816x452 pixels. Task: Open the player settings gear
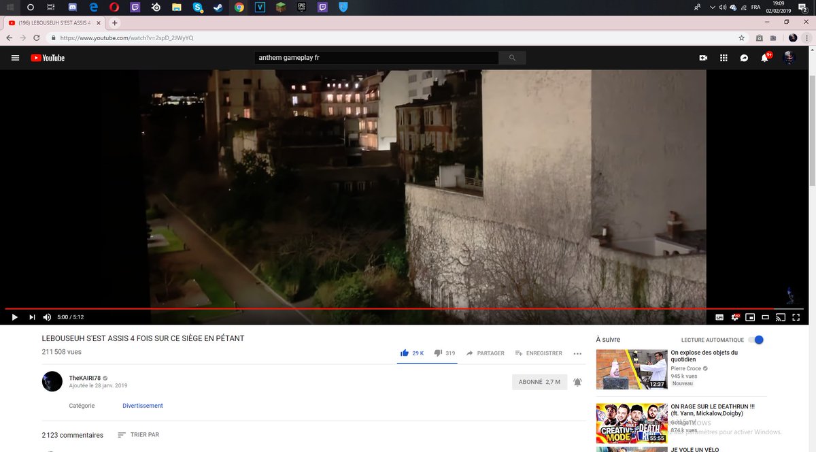(x=735, y=317)
